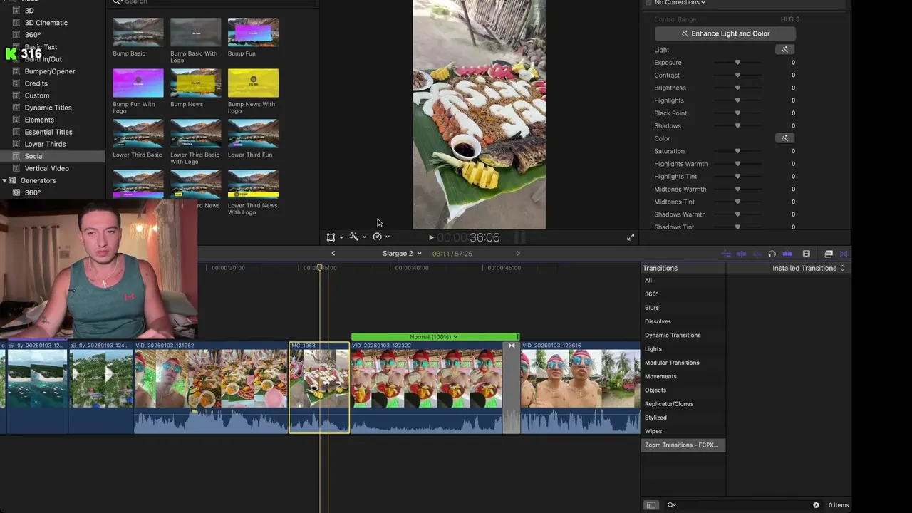Click the retime speedometer icon below viewer

click(x=378, y=237)
